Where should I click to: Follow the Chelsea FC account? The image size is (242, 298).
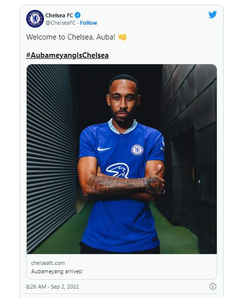pos(88,23)
